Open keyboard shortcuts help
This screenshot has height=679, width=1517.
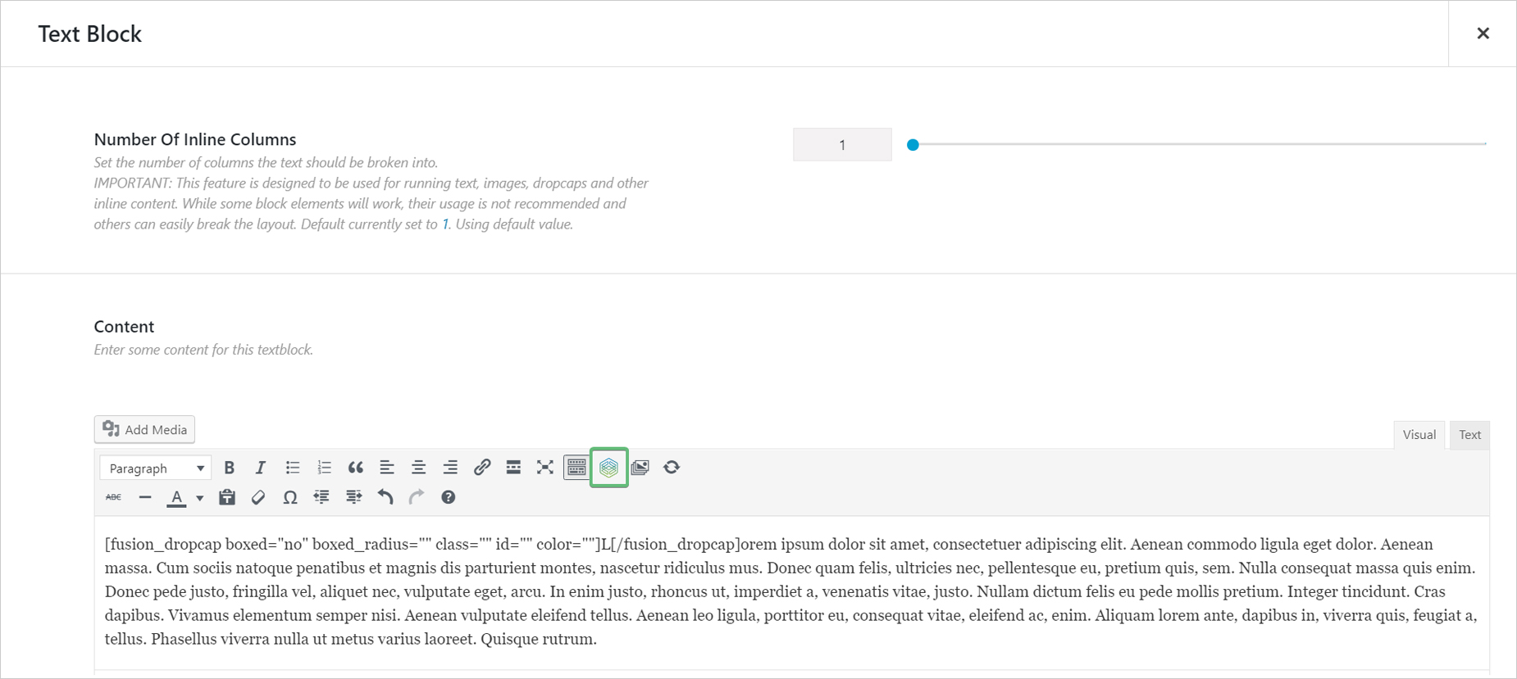click(449, 497)
